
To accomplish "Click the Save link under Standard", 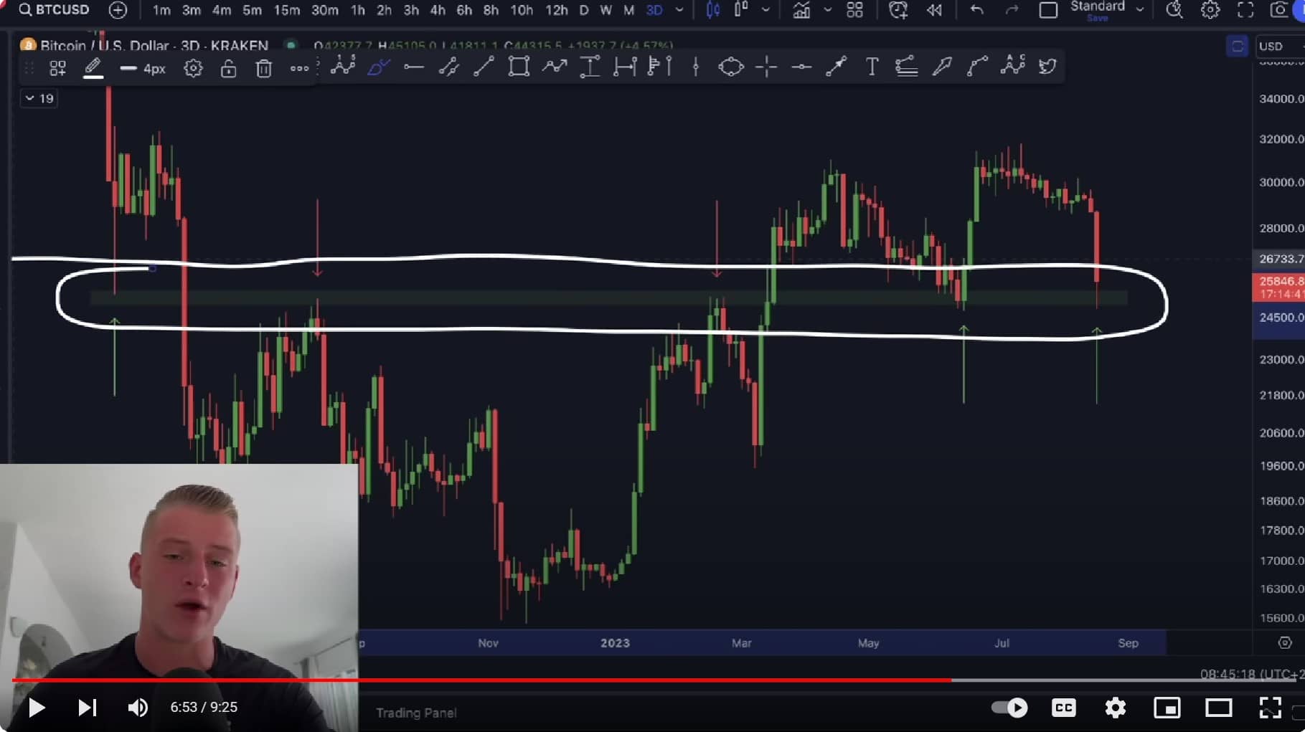I will [1097, 19].
